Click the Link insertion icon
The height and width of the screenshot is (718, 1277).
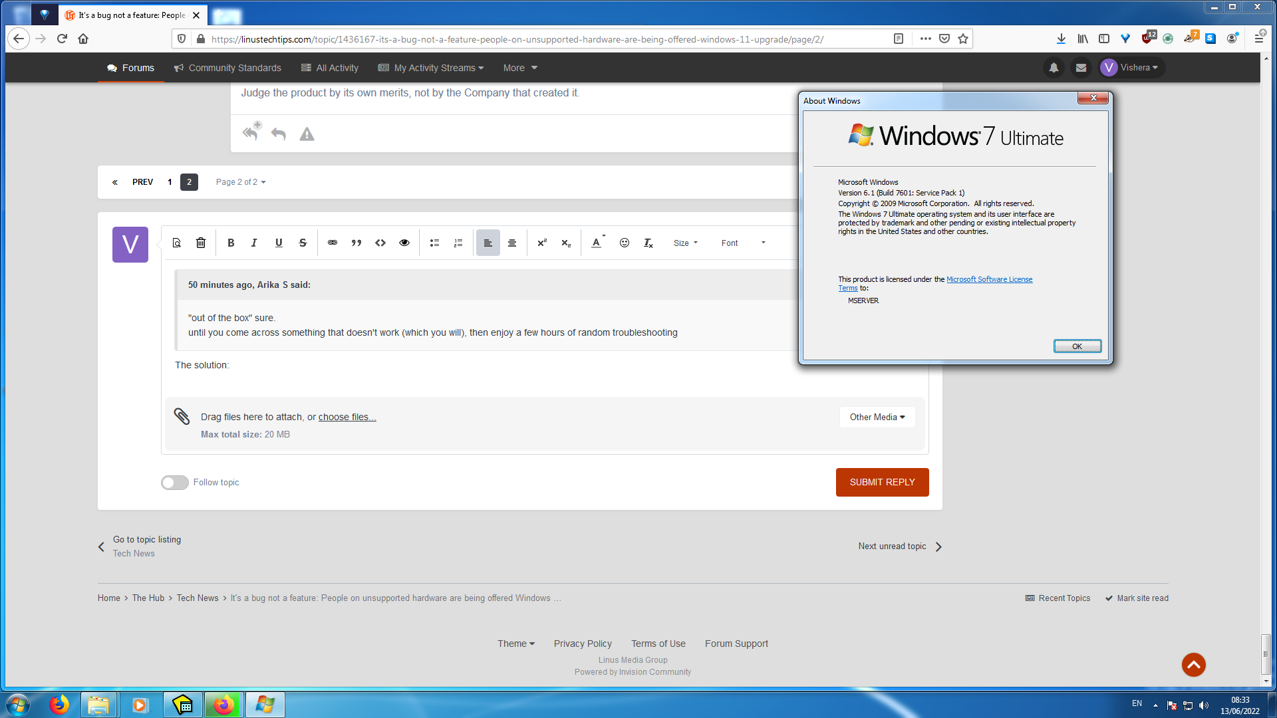click(x=333, y=243)
